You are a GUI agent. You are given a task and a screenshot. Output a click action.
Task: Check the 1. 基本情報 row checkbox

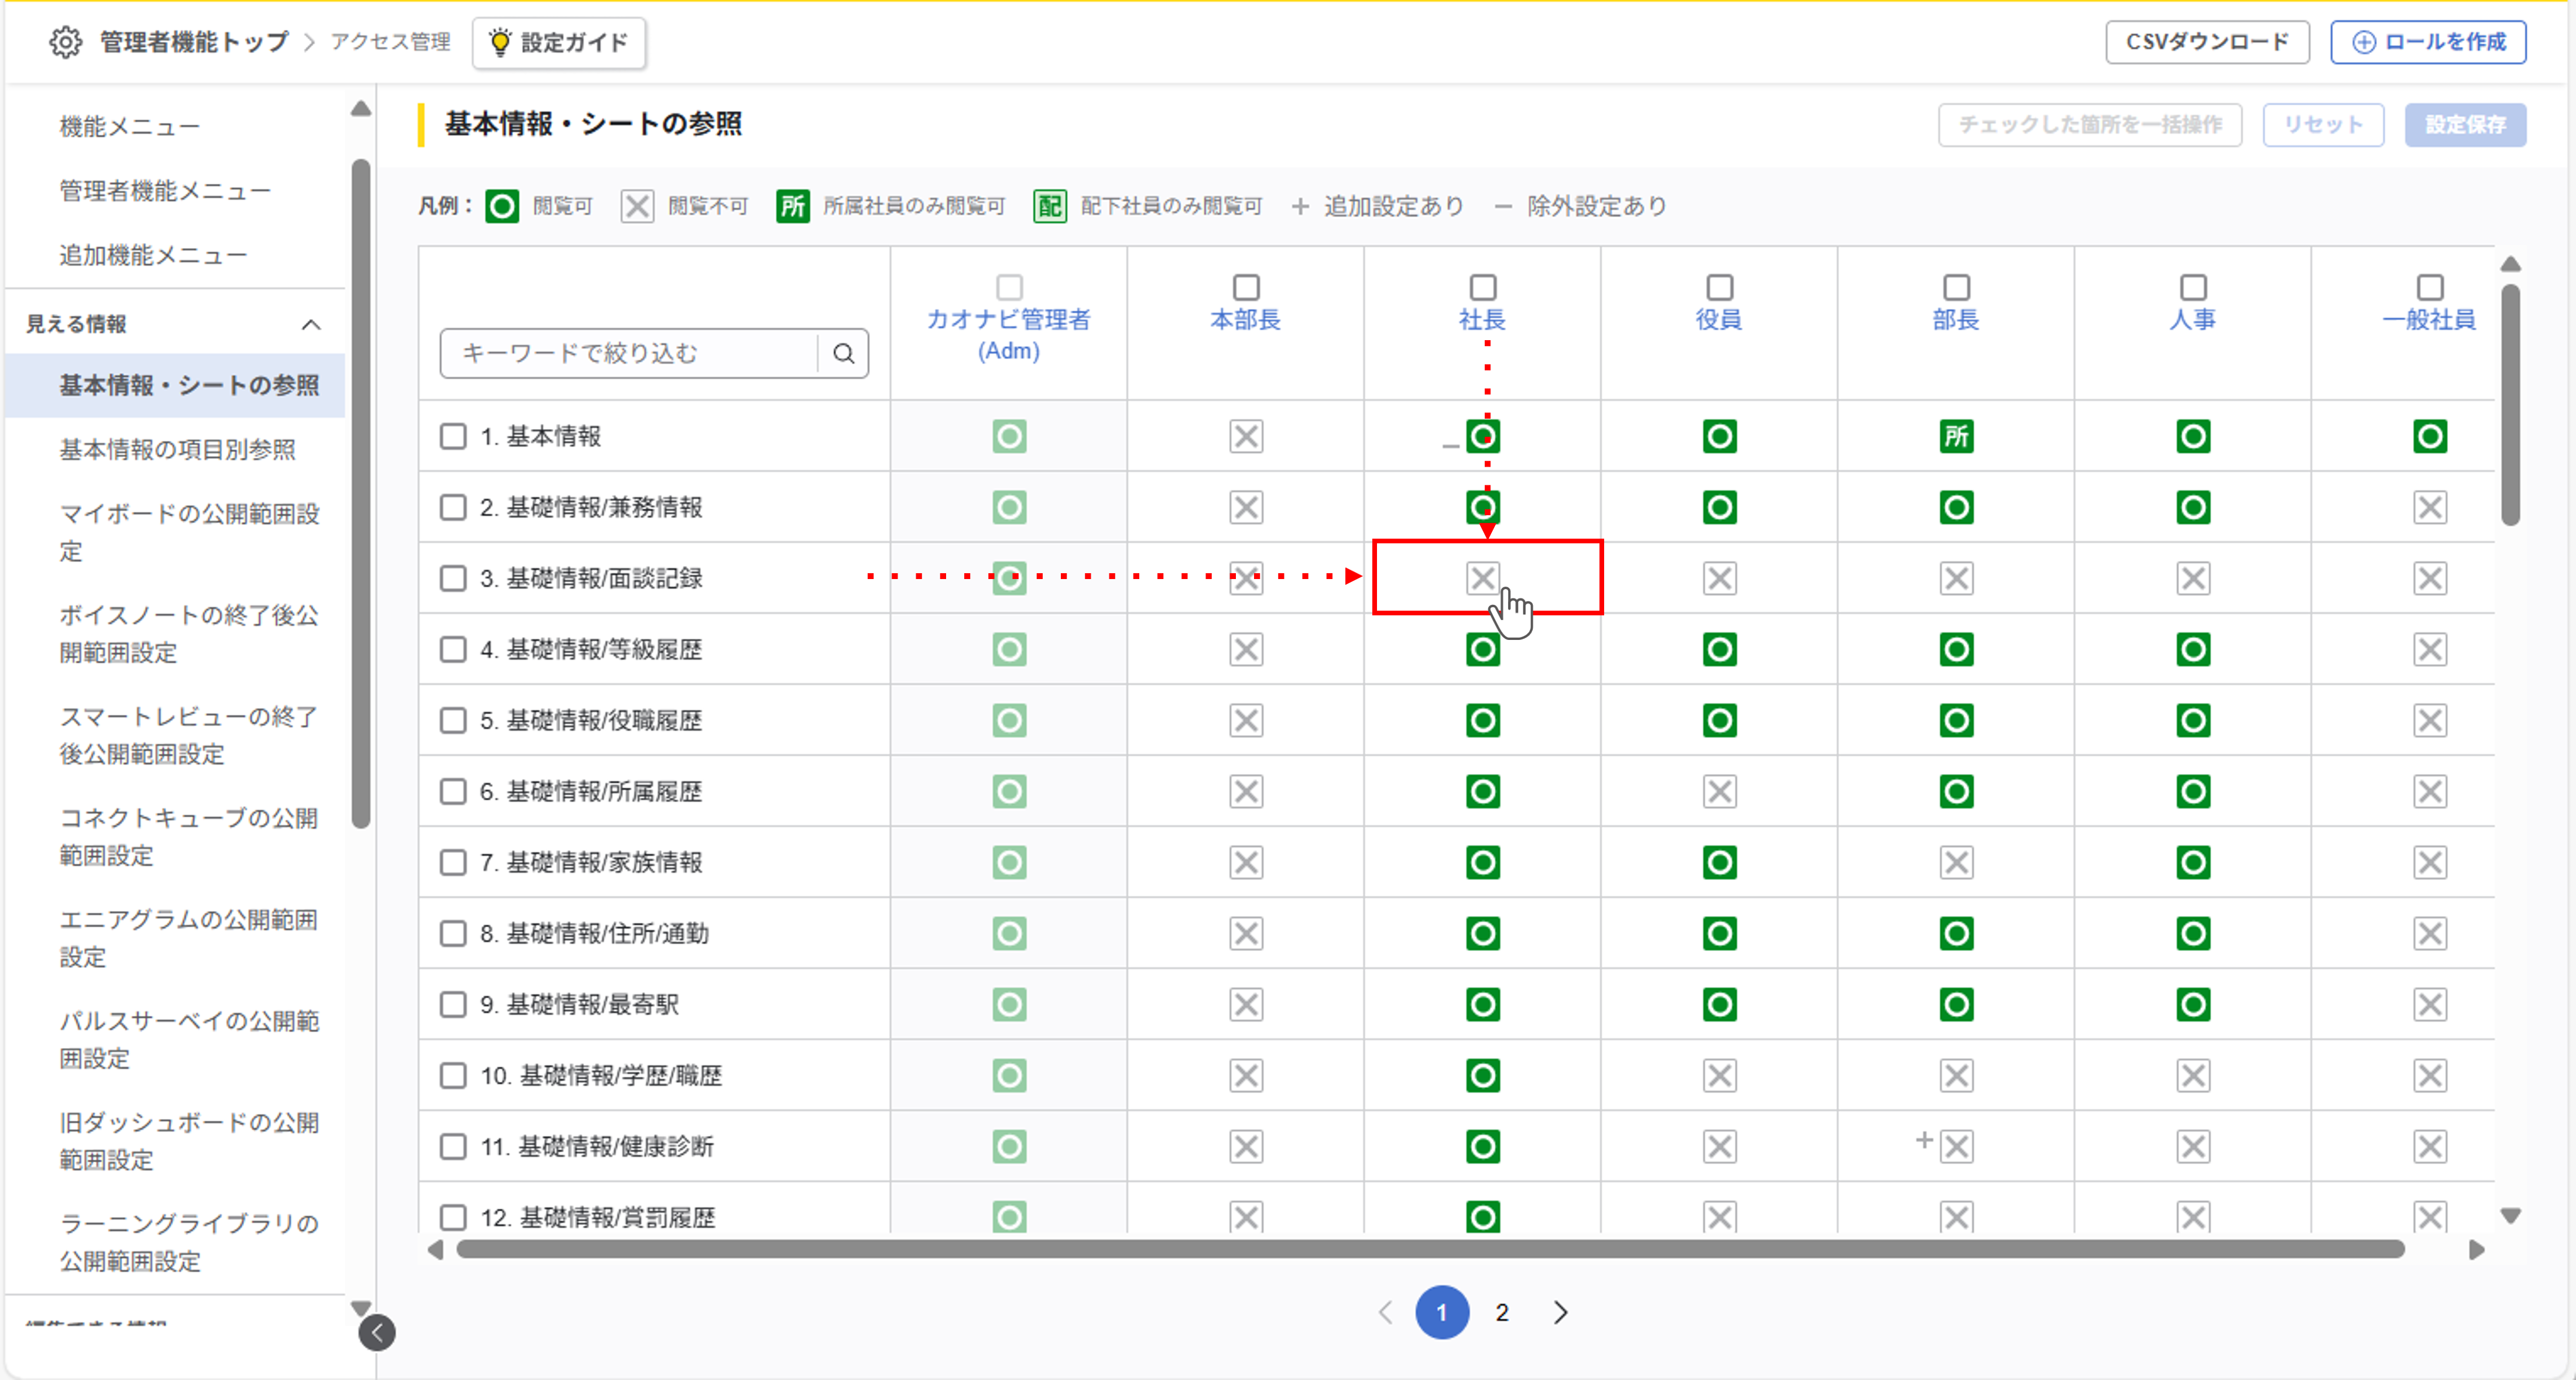(453, 436)
